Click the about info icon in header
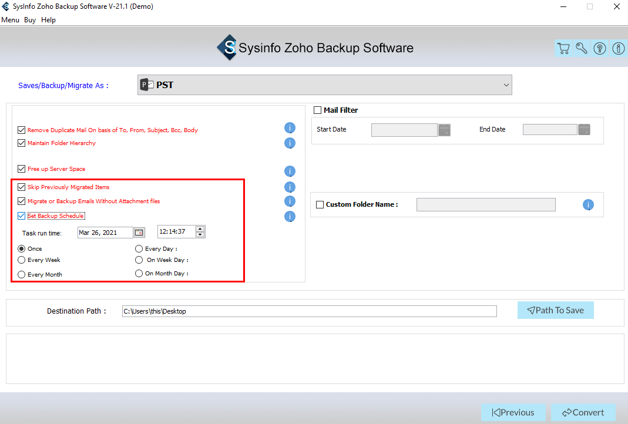The width and height of the screenshot is (628, 424). point(619,48)
